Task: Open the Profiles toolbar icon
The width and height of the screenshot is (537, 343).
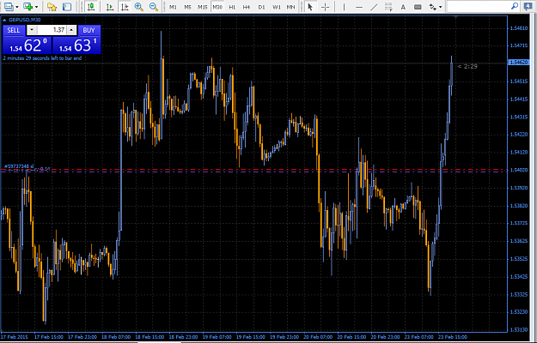Action: pyautogui.click(x=8, y=7)
